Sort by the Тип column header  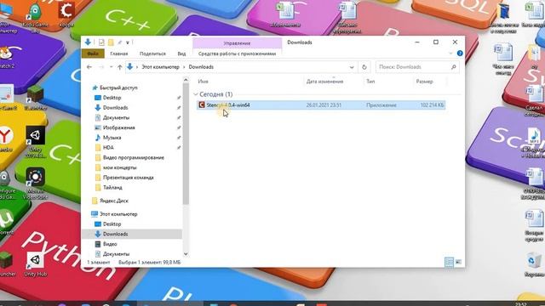pyautogui.click(x=370, y=82)
